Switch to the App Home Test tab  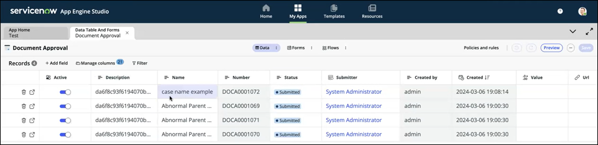pos(36,33)
